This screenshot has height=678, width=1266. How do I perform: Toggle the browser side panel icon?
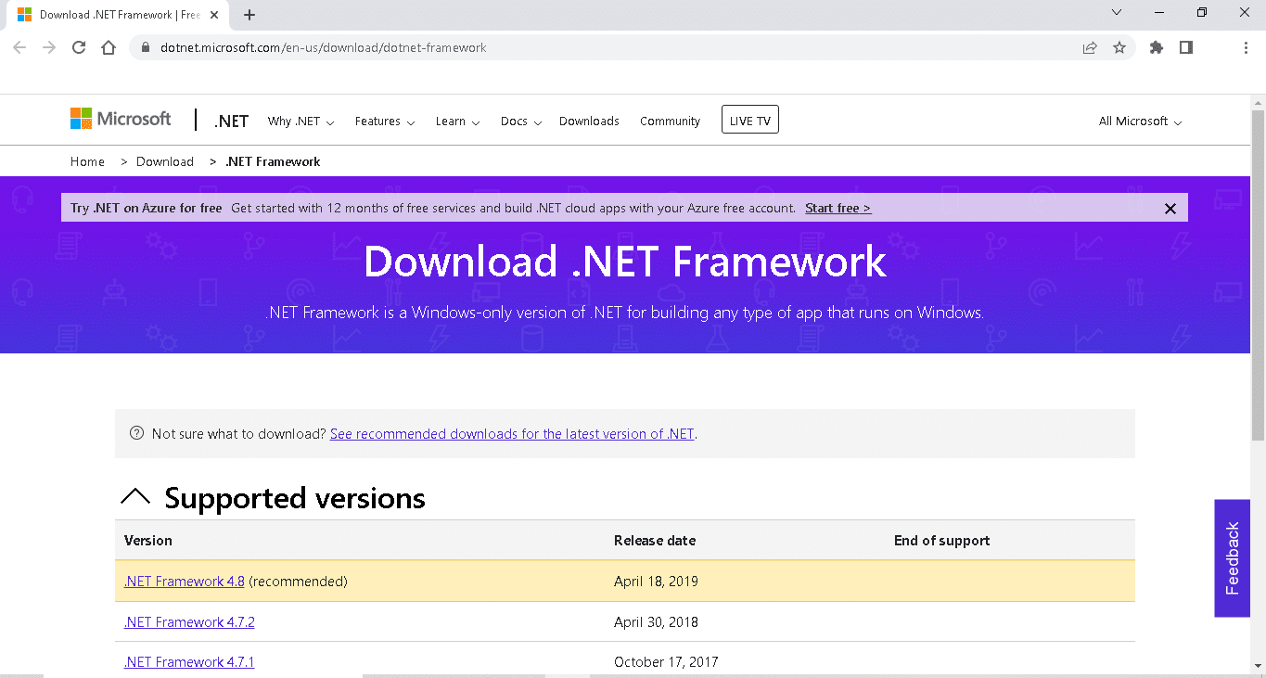click(1185, 47)
